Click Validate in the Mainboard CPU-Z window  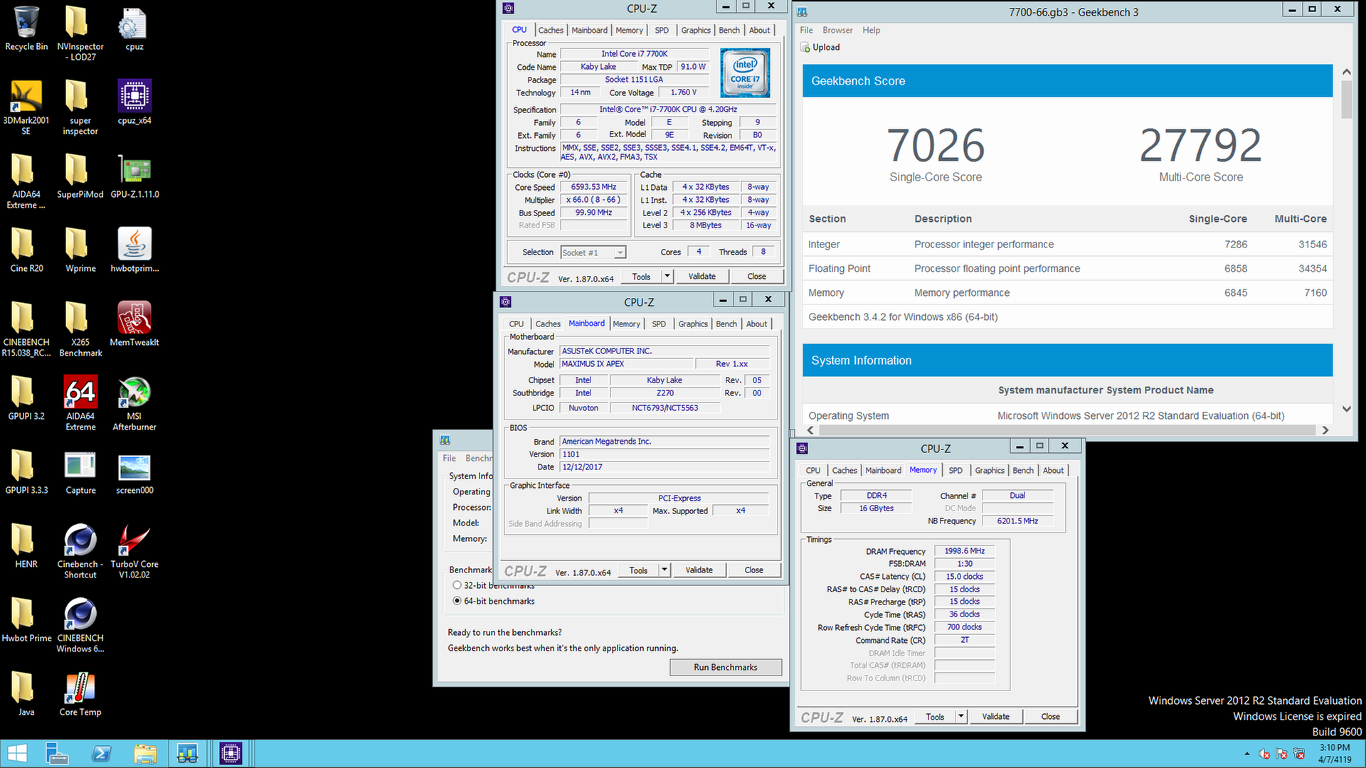[699, 570]
